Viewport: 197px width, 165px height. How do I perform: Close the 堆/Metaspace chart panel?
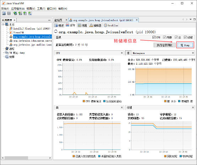193,53
